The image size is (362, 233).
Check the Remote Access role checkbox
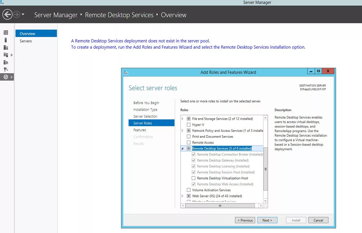tap(189, 143)
